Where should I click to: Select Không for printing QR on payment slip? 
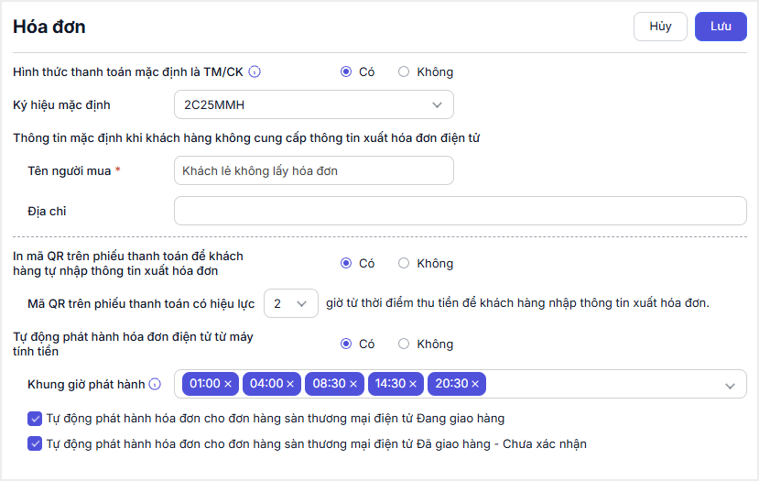(404, 263)
